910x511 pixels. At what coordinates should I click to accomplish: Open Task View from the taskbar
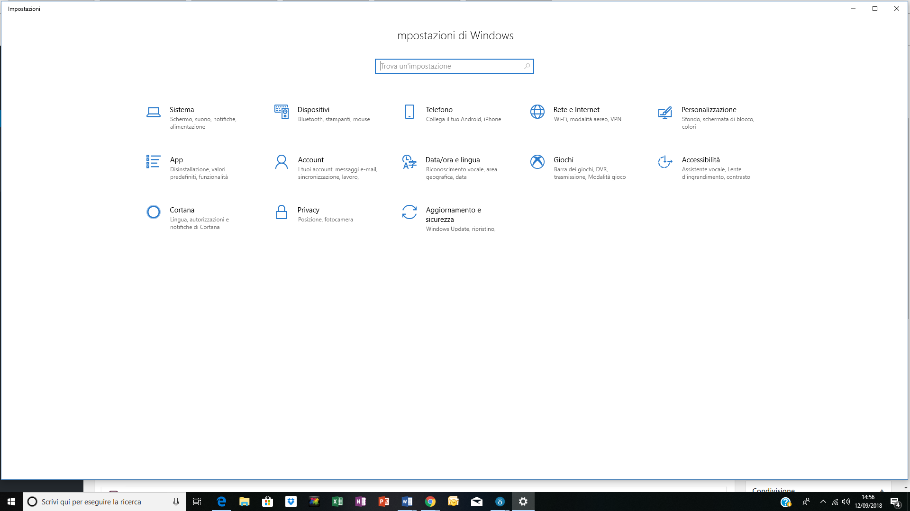[x=197, y=502]
